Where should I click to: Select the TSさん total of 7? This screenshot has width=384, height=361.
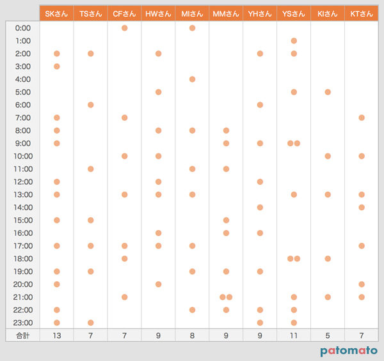click(91, 335)
